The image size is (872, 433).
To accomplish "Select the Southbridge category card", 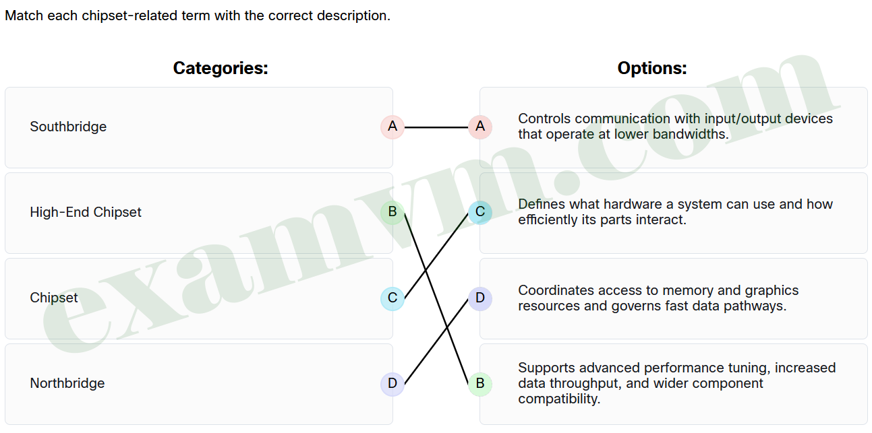I will 199,127.
